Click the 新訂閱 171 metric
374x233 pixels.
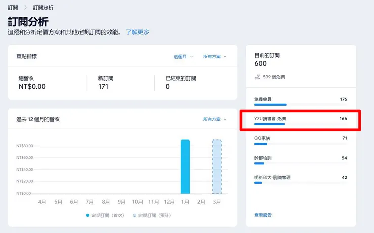106,83
